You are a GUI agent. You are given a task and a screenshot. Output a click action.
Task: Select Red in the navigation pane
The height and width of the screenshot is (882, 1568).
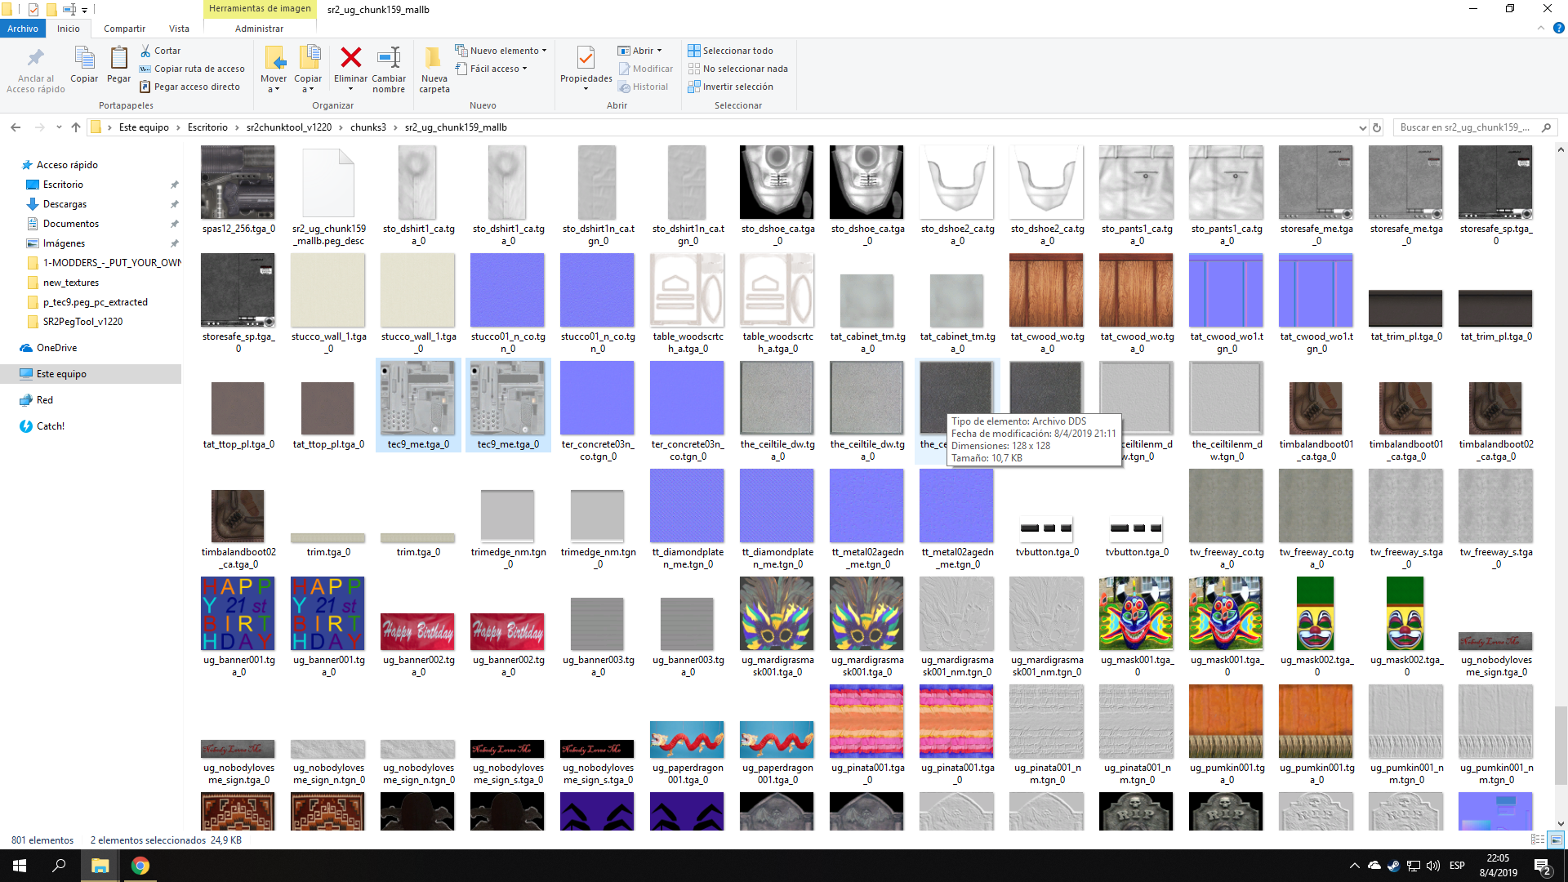45,400
